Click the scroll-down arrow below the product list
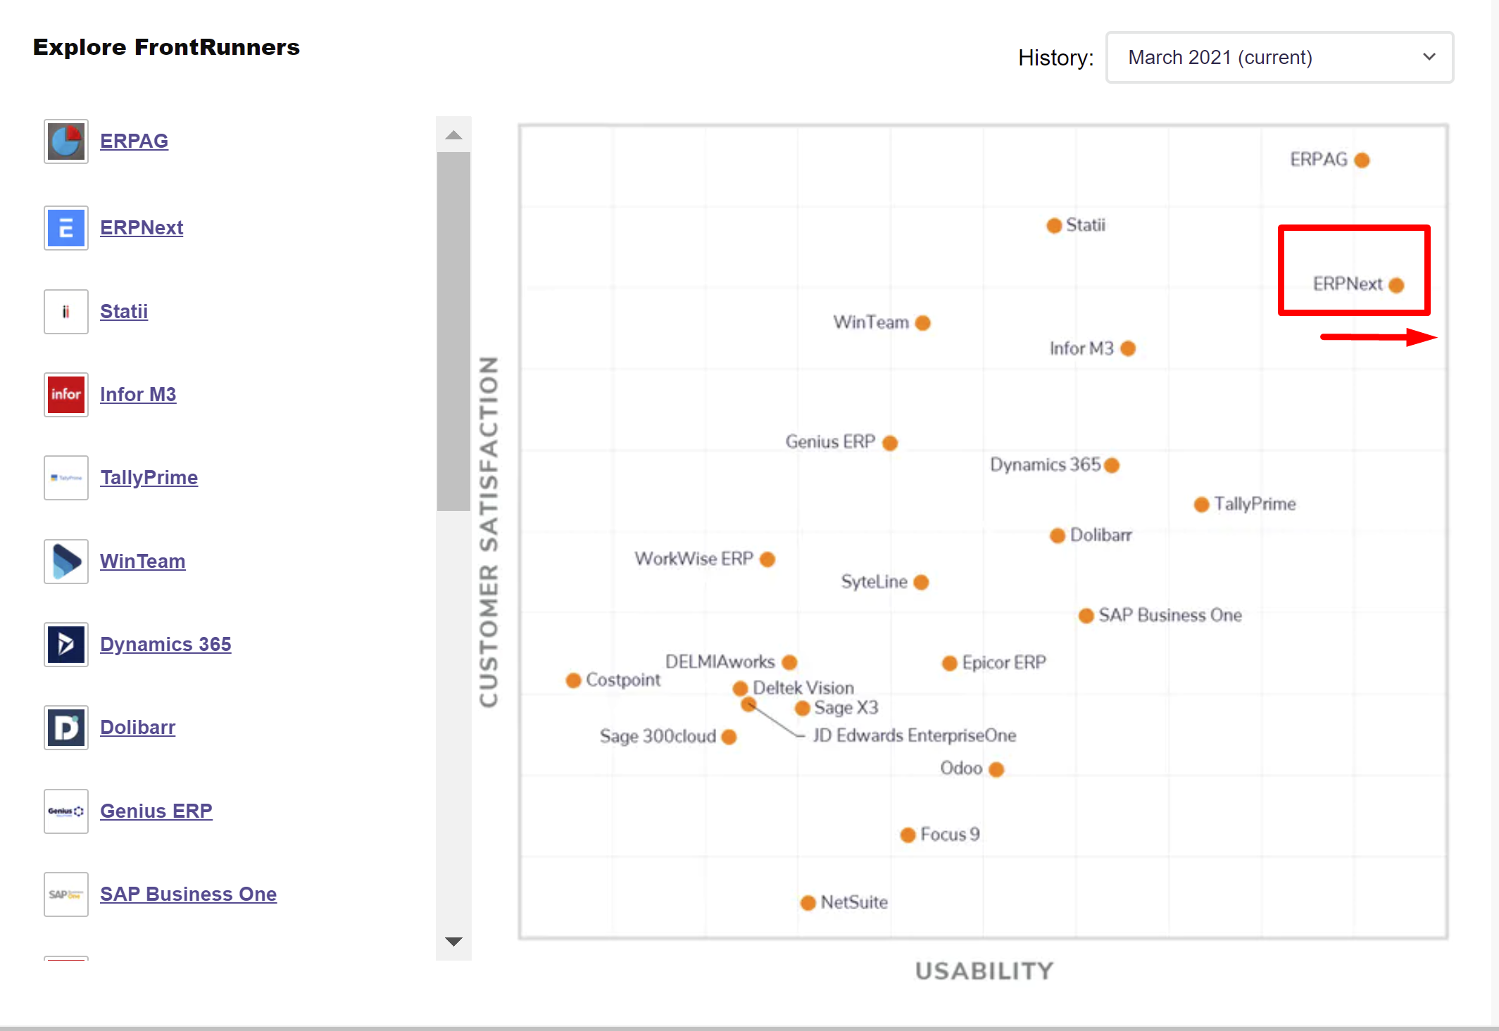Screen dimensions: 1499x1031 [453, 941]
